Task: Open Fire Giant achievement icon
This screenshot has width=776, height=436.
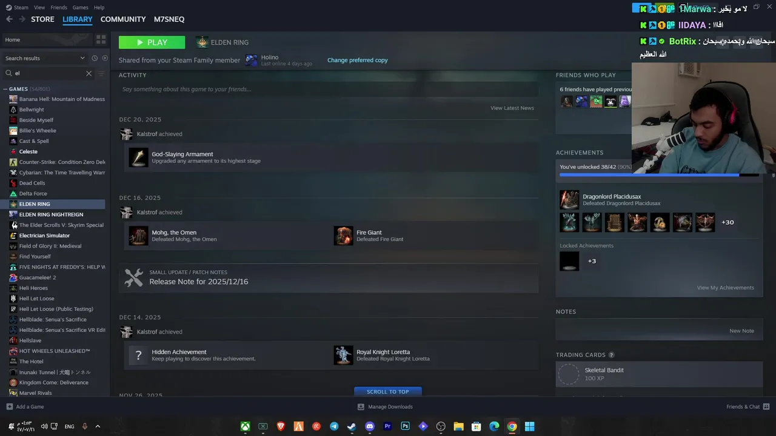Action: click(x=344, y=236)
